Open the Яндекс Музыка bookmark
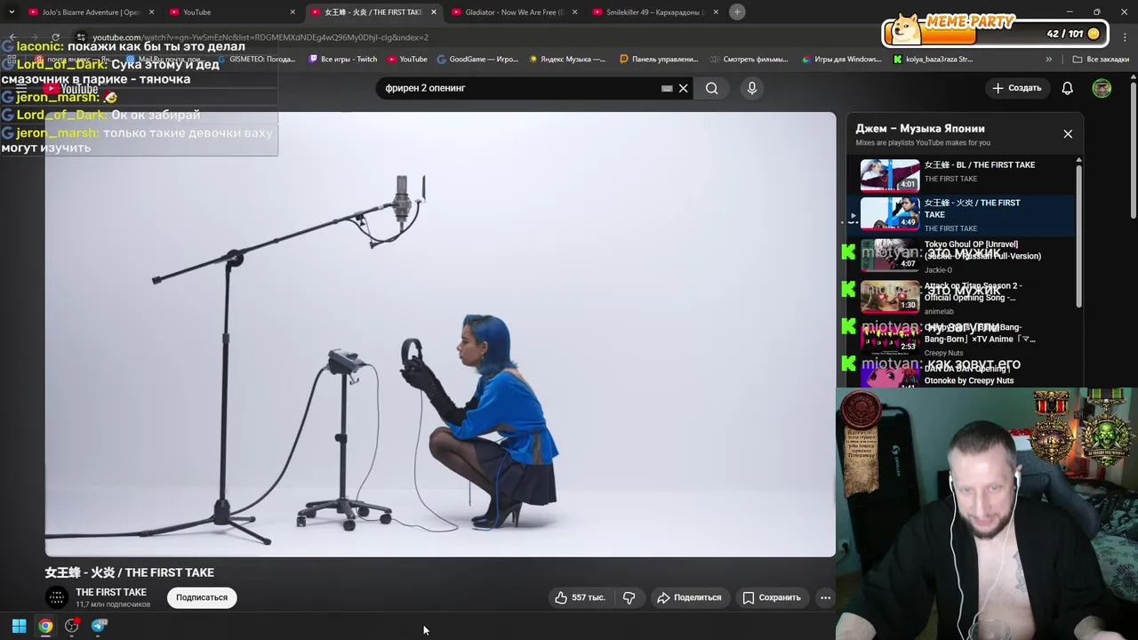 [x=567, y=60]
